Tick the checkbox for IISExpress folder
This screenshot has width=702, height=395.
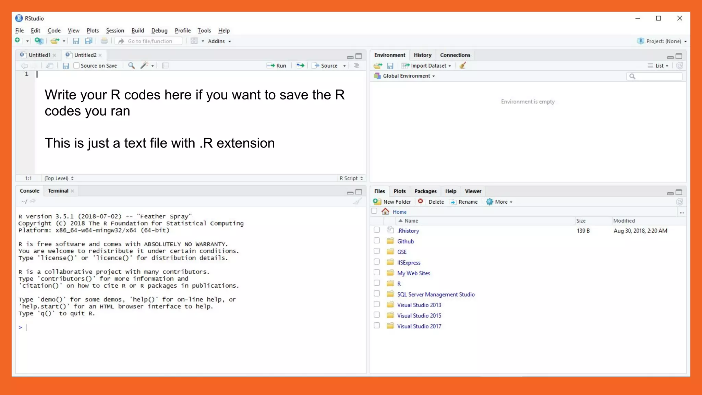377,262
